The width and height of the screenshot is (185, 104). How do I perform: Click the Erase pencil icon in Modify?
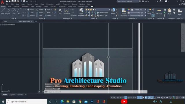pyautogui.click(x=55, y=10)
